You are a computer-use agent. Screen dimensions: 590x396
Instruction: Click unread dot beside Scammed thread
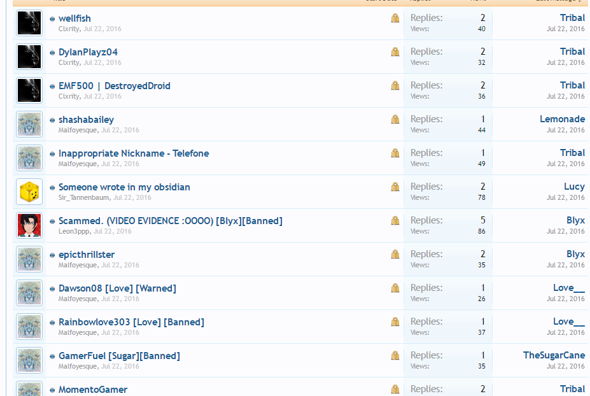coord(52,222)
